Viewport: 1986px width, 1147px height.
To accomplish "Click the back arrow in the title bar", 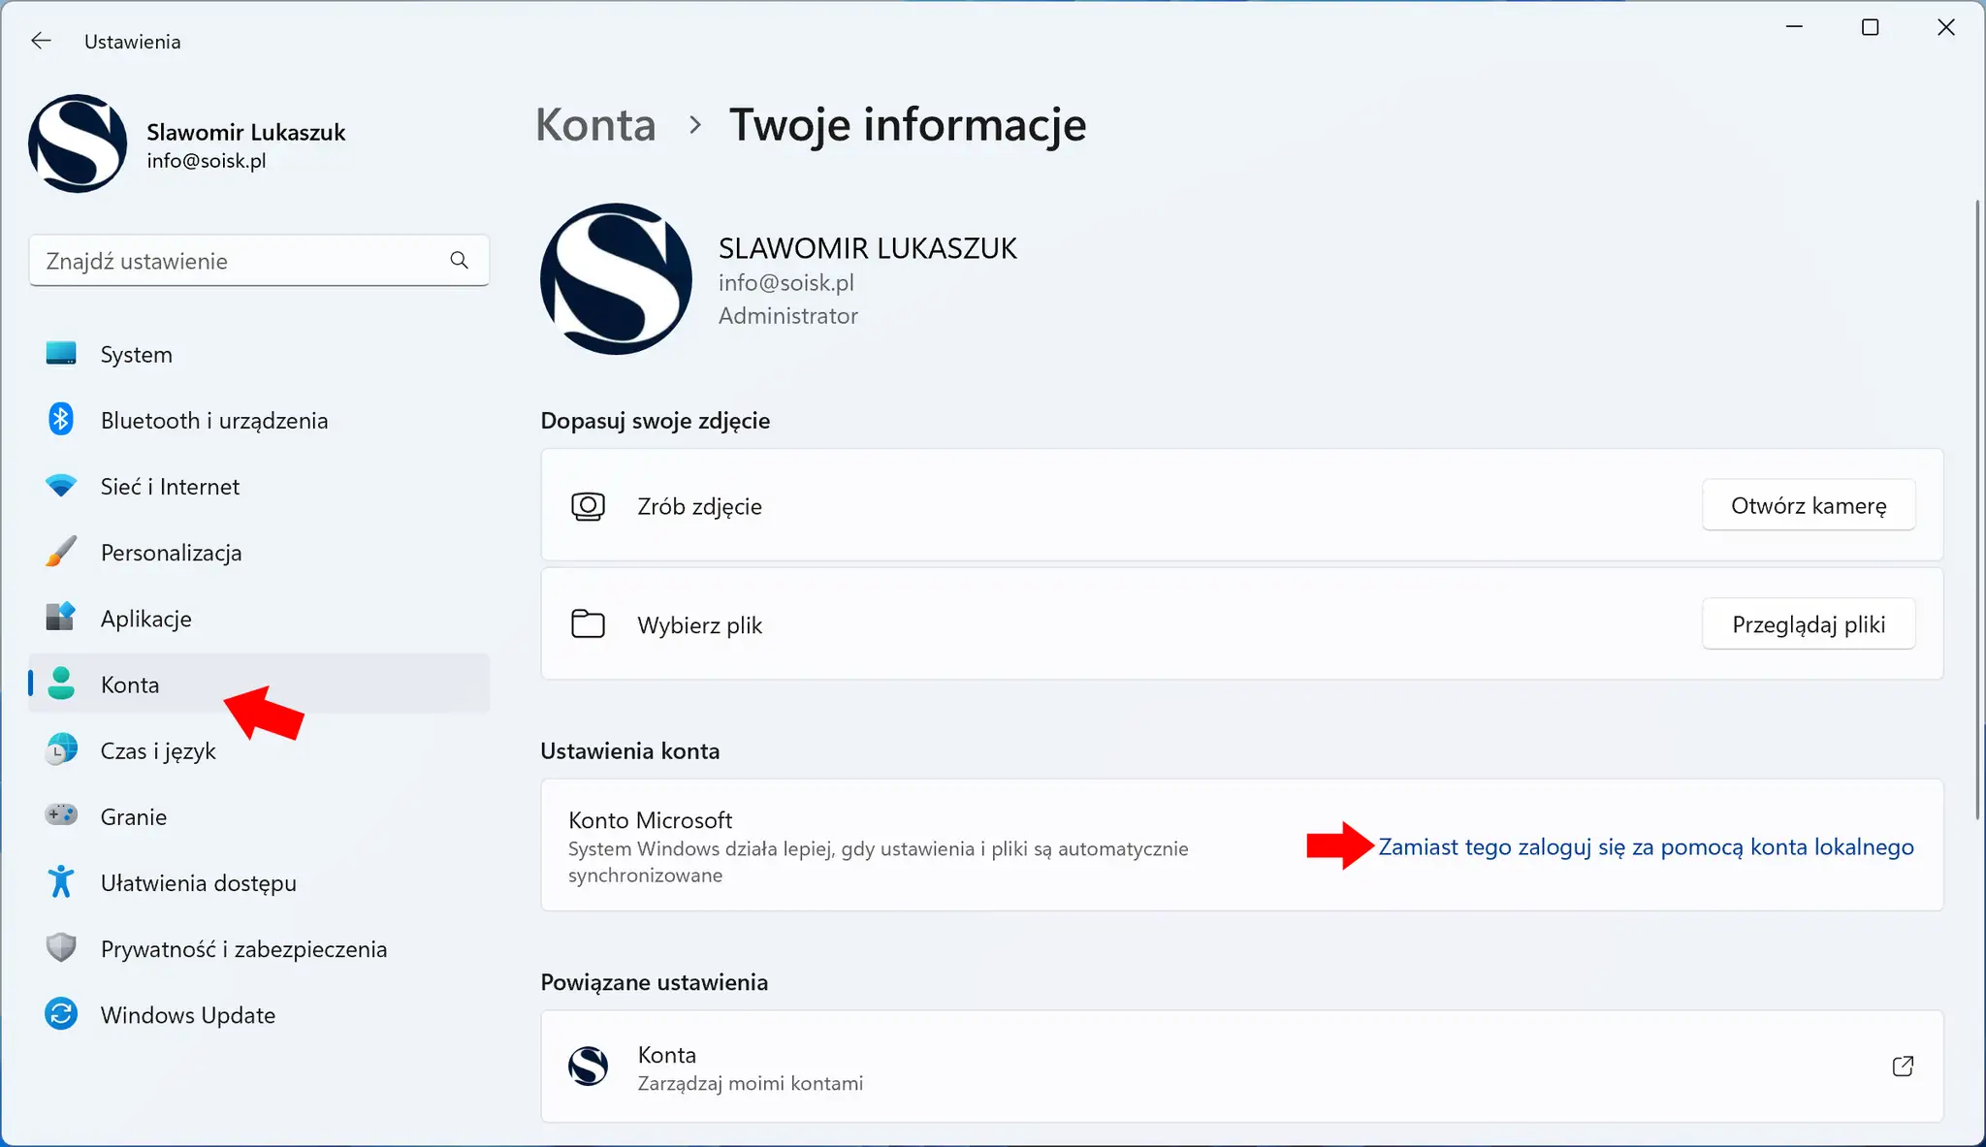I will click(x=41, y=40).
